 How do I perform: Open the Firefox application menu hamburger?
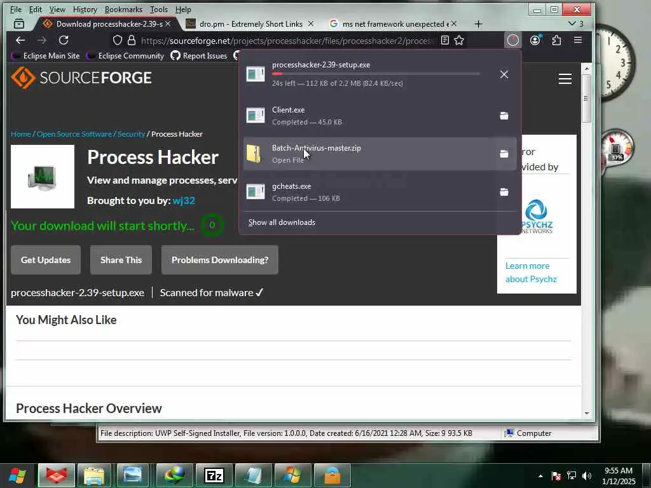578,40
